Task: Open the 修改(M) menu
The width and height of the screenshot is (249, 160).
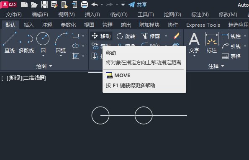Action: (x=228, y=15)
